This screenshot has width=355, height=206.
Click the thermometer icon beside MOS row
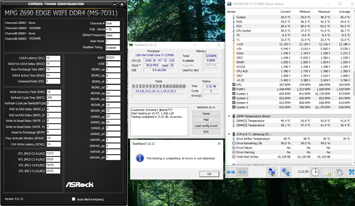click(x=234, y=22)
